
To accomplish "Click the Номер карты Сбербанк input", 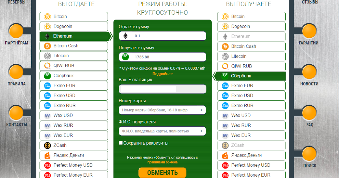I will [x=158, y=110].
